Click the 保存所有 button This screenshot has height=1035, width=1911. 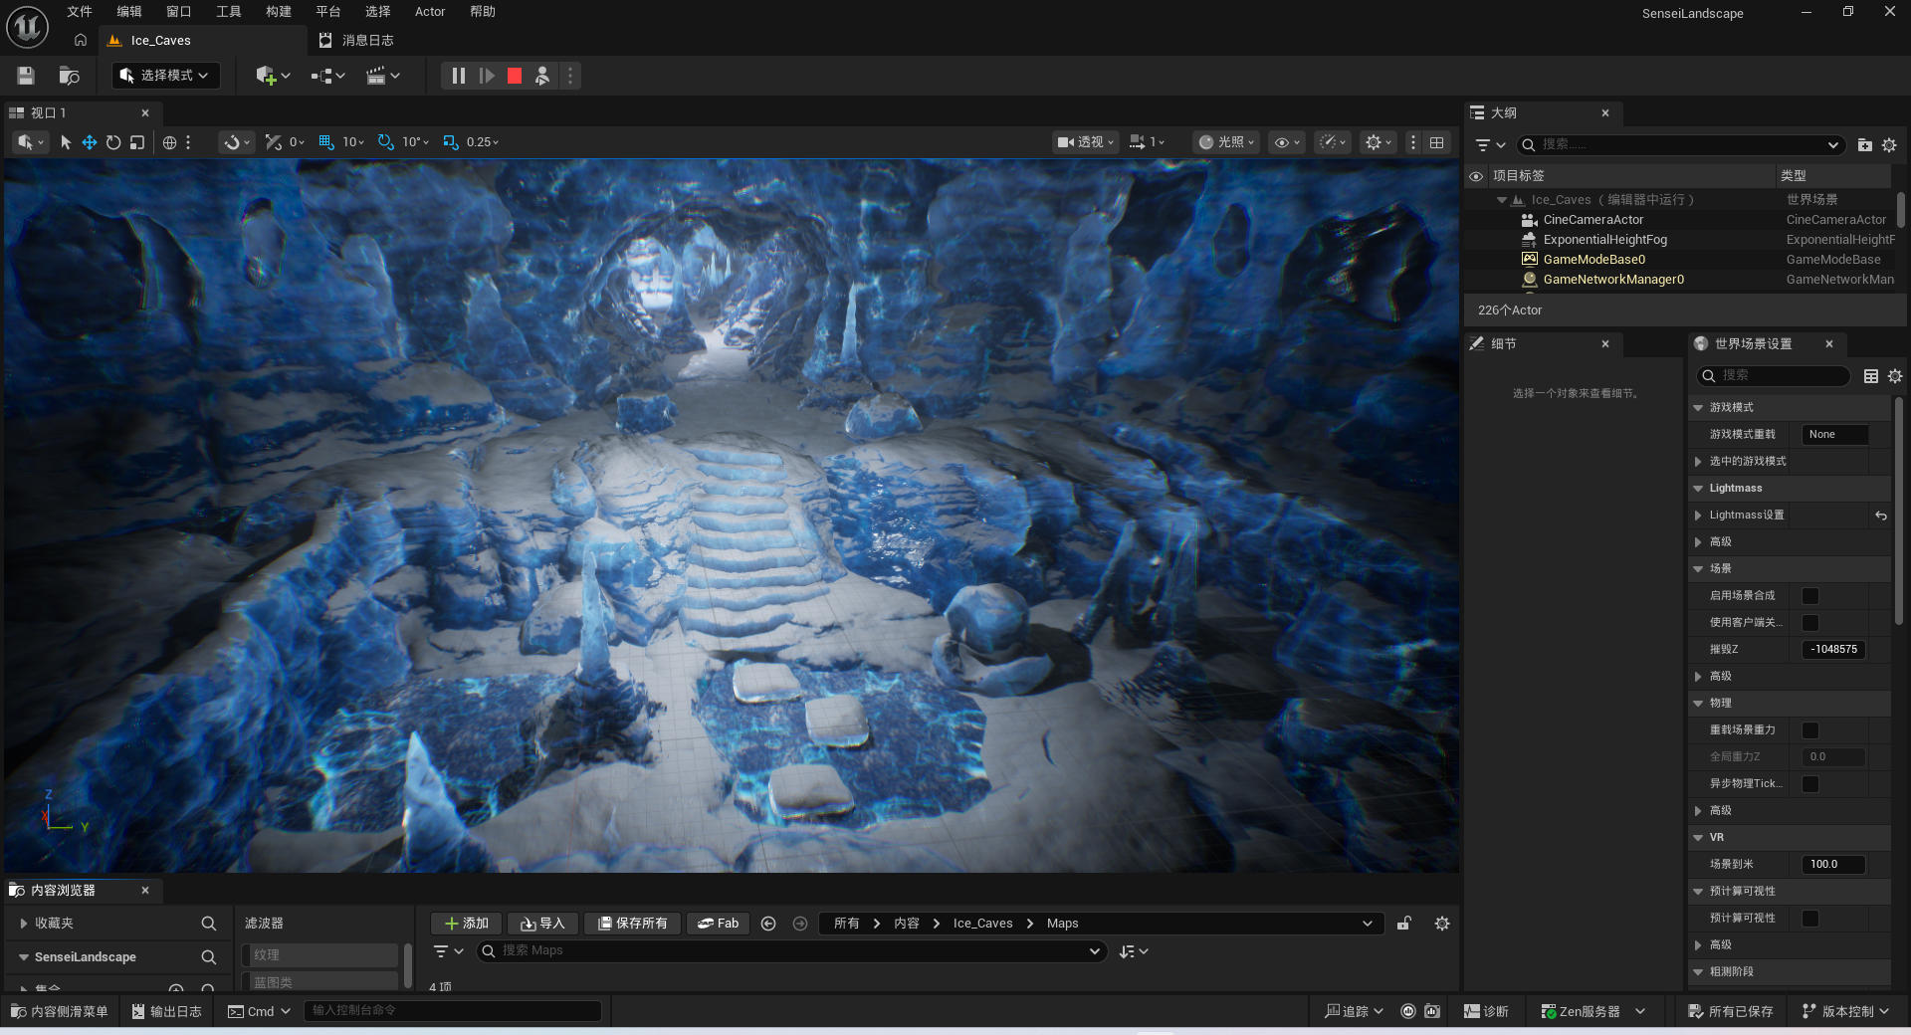(632, 924)
